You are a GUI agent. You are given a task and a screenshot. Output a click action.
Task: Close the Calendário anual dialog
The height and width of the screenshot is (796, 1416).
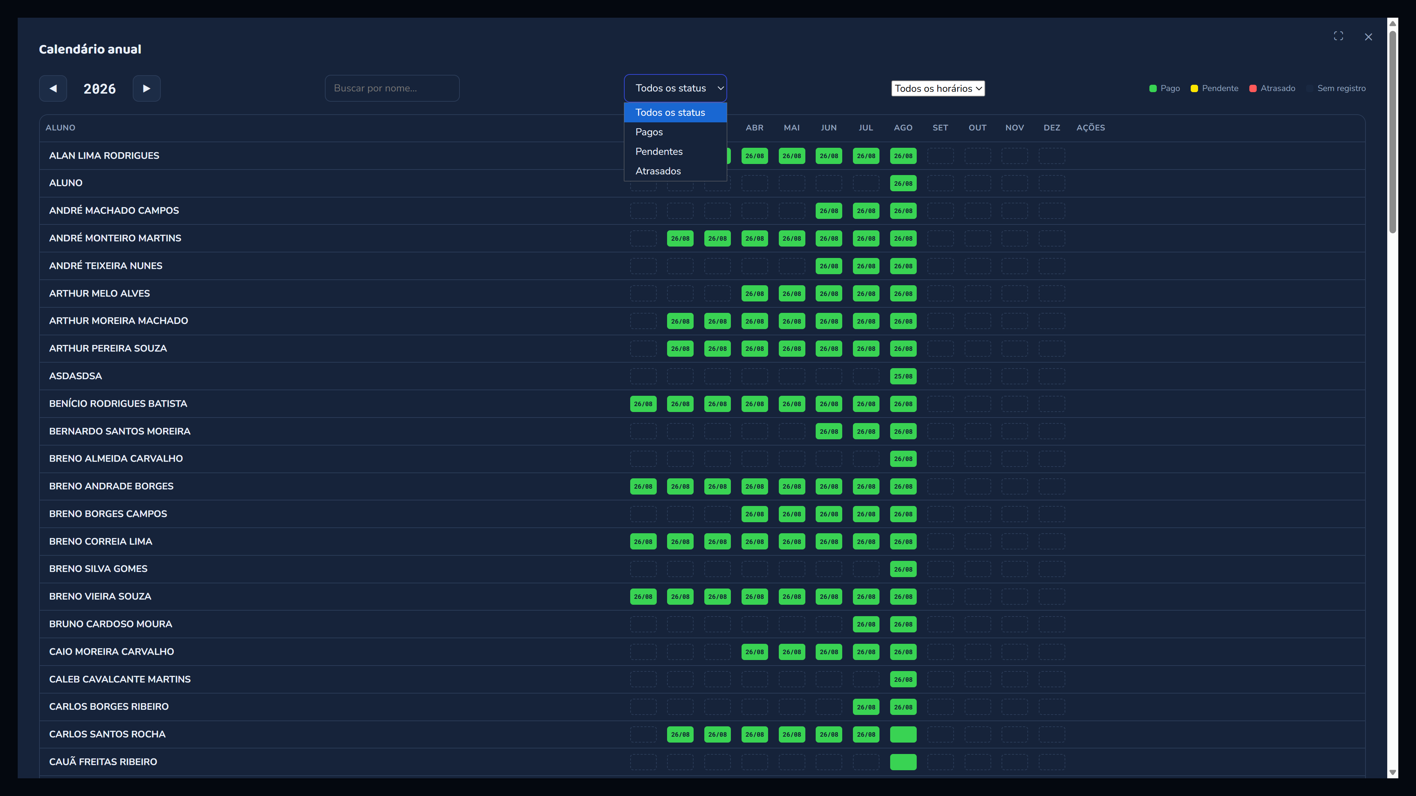coord(1368,37)
